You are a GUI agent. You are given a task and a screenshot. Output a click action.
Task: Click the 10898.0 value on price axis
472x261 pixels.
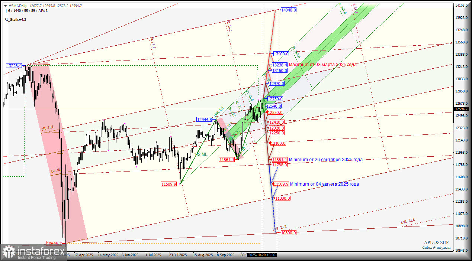pyautogui.click(x=461, y=226)
